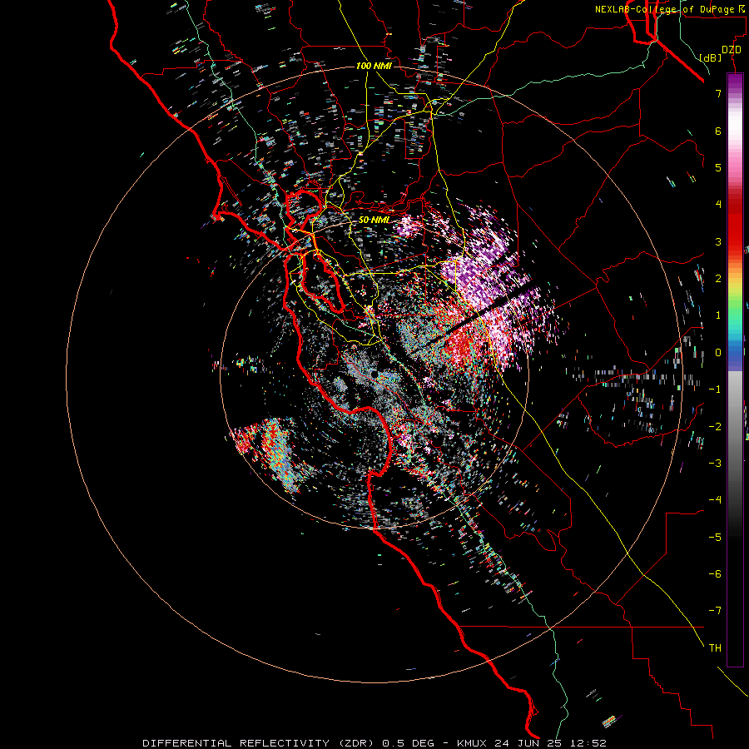Screen dimensions: 749x749
Task: Click the KMUX station identifier in caption
Action: 472,743
